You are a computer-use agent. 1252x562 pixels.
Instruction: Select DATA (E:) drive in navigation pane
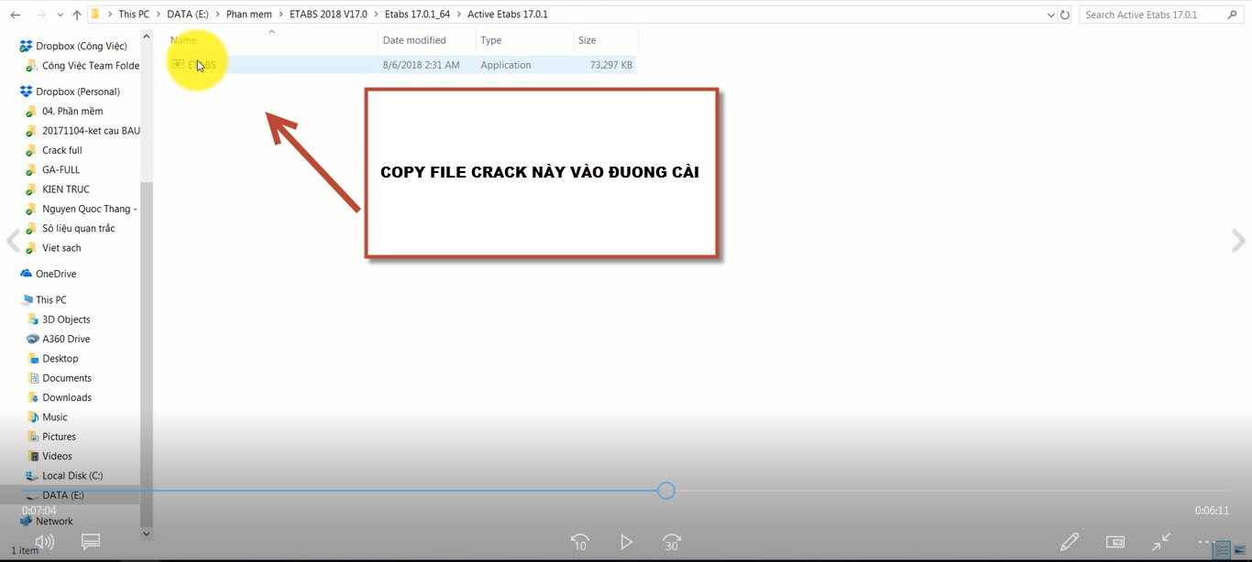point(70,495)
